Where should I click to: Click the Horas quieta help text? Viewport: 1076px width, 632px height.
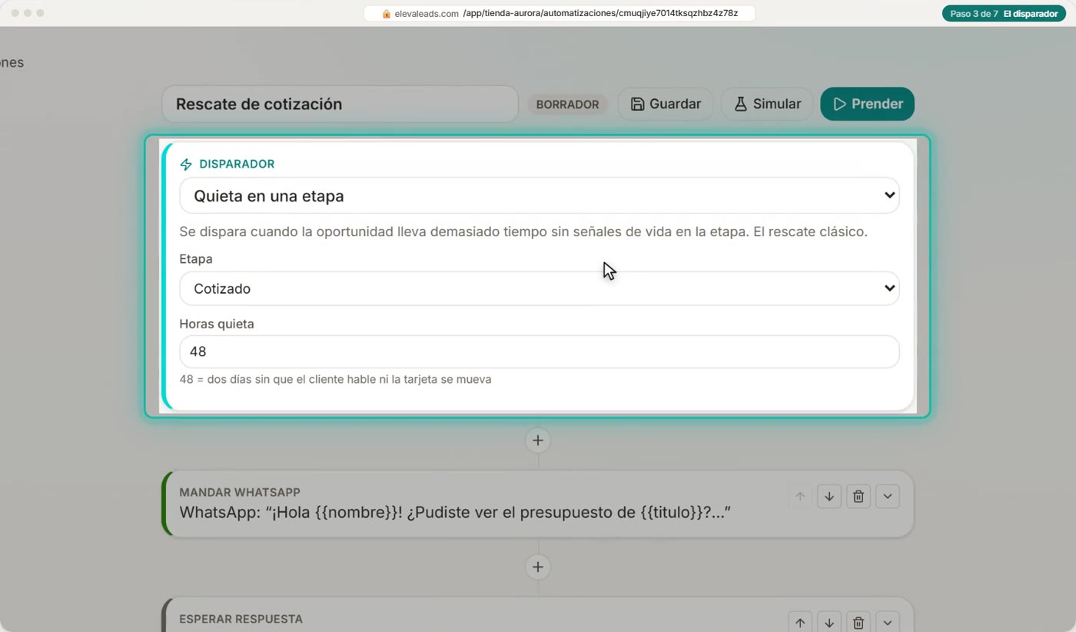pos(335,379)
